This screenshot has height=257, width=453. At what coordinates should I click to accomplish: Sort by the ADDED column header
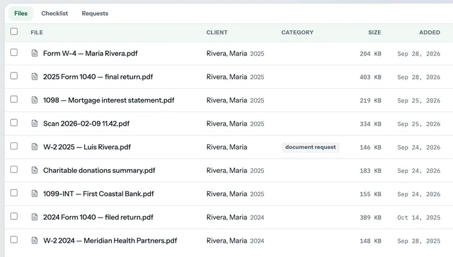tap(430, 32)
